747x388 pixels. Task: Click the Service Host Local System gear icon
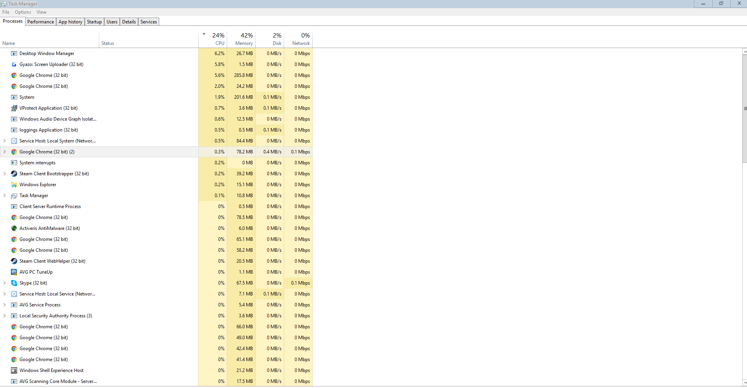14,141
